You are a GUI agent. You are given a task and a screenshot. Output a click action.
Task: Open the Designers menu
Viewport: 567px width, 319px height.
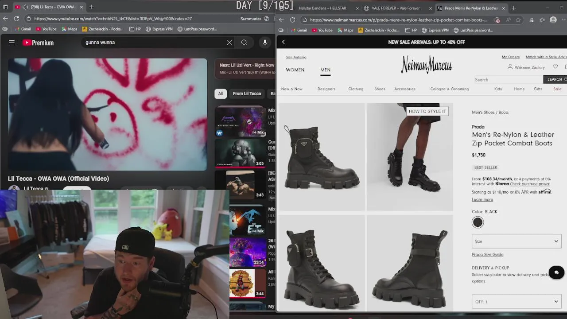(326, 89)
